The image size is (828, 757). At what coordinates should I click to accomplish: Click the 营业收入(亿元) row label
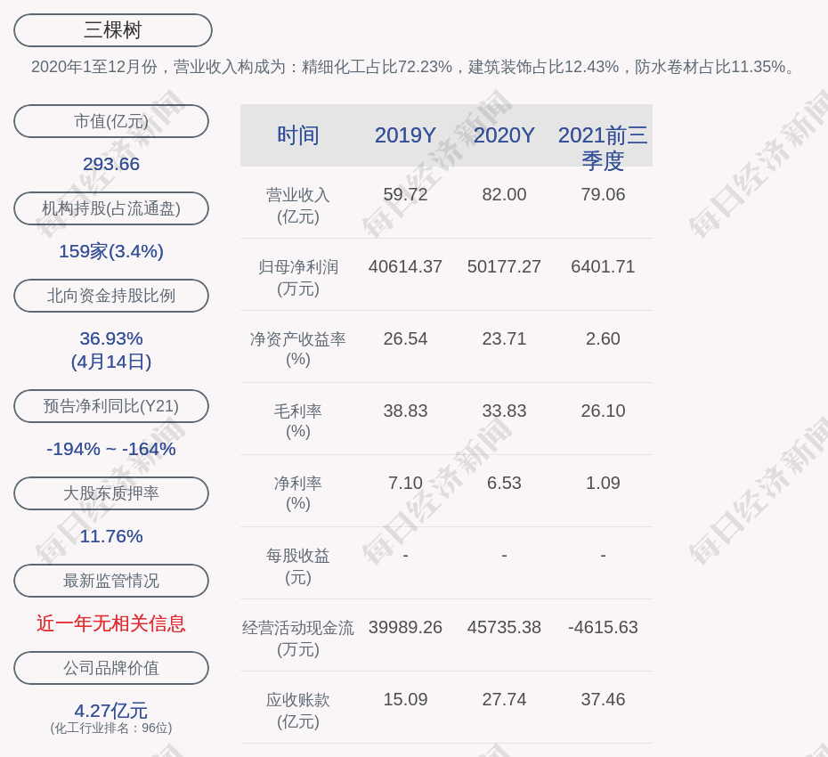(298, 206)
